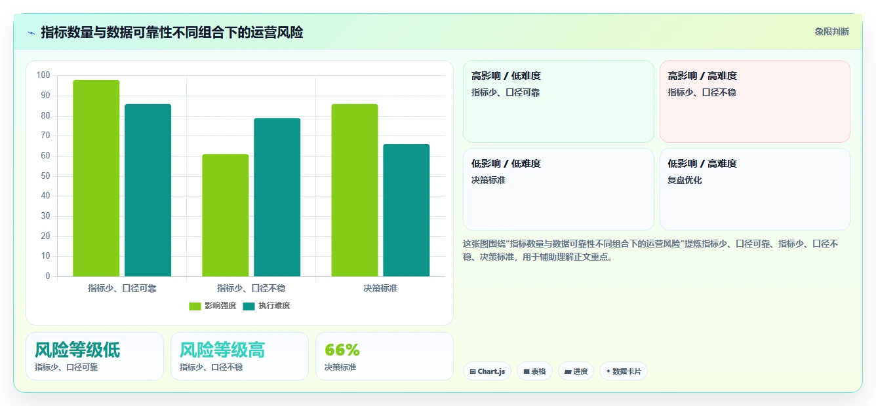Click the x-axis label 决策标准
The width and height of the screenshot is (876, 406).
point(380,288)
